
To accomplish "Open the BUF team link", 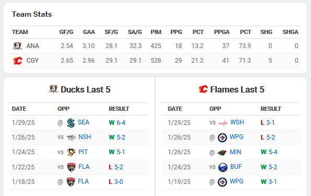I will click(236, 167).
